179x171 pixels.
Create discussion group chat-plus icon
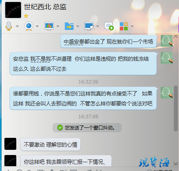(109, 26)
